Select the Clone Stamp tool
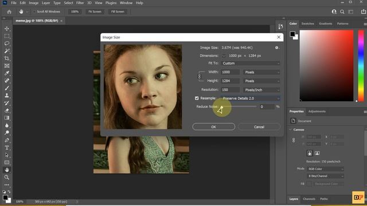 tap(7, 96)
